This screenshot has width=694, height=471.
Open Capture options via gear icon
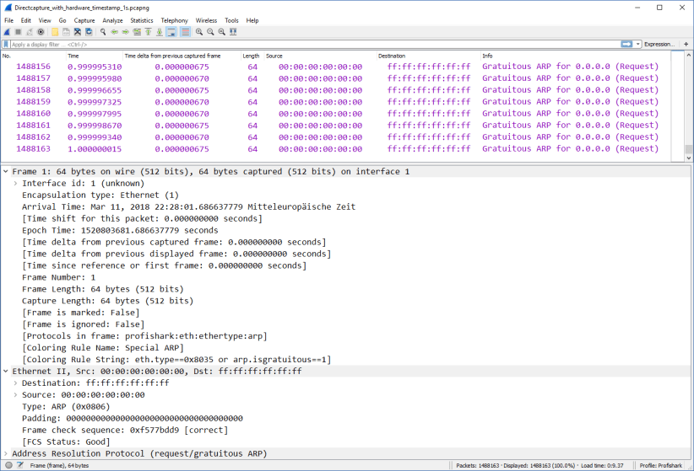tap(41, 32)
